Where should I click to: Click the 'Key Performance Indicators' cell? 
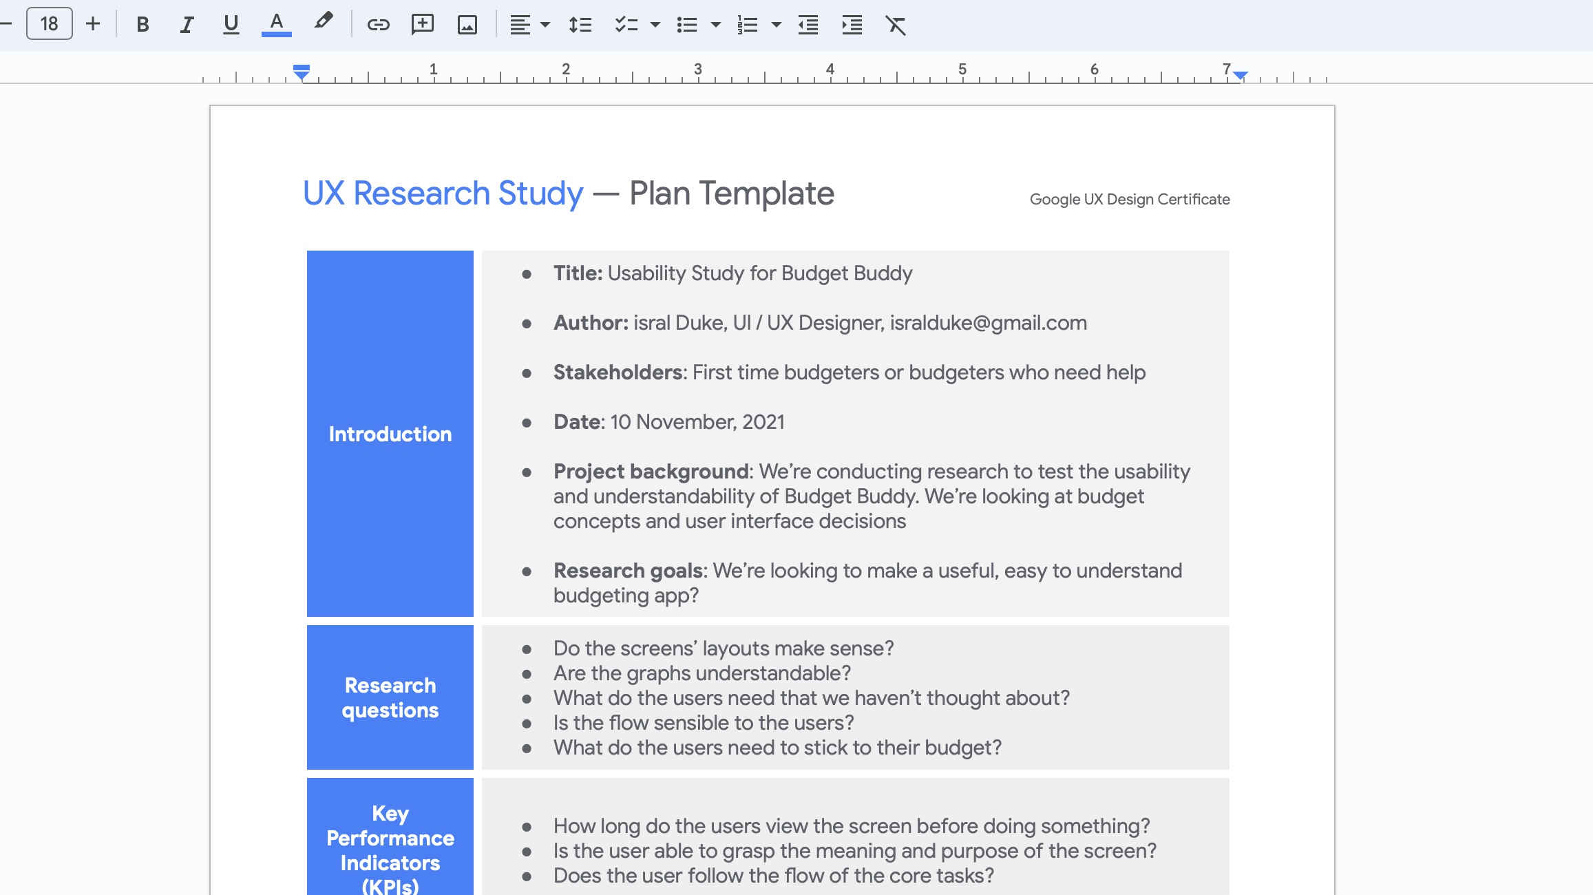pos(390,836)
